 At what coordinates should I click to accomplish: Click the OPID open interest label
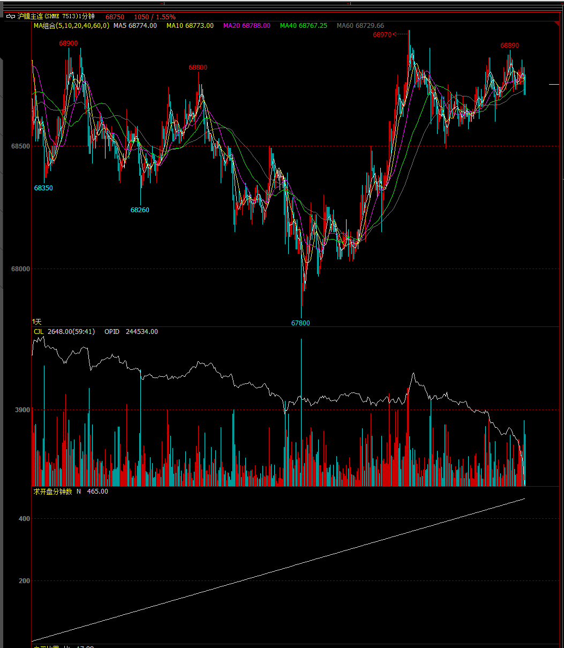click(x=112, y=332)
